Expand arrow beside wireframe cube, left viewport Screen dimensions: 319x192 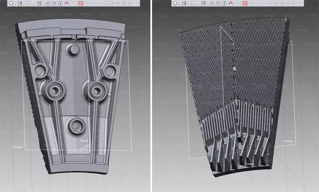click(x=44, y=4)
